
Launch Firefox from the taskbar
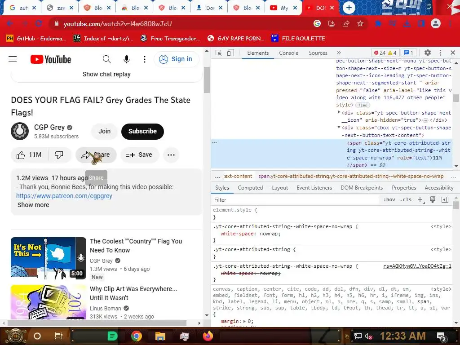(x=208, y=336)
